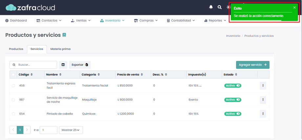Viewport: 302px width, 140px height.
Task: Go to Dashboard
Action: click(x=16, y=20)
